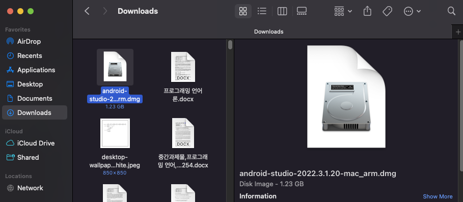Click the AirDrop icon

click(10, 41)
